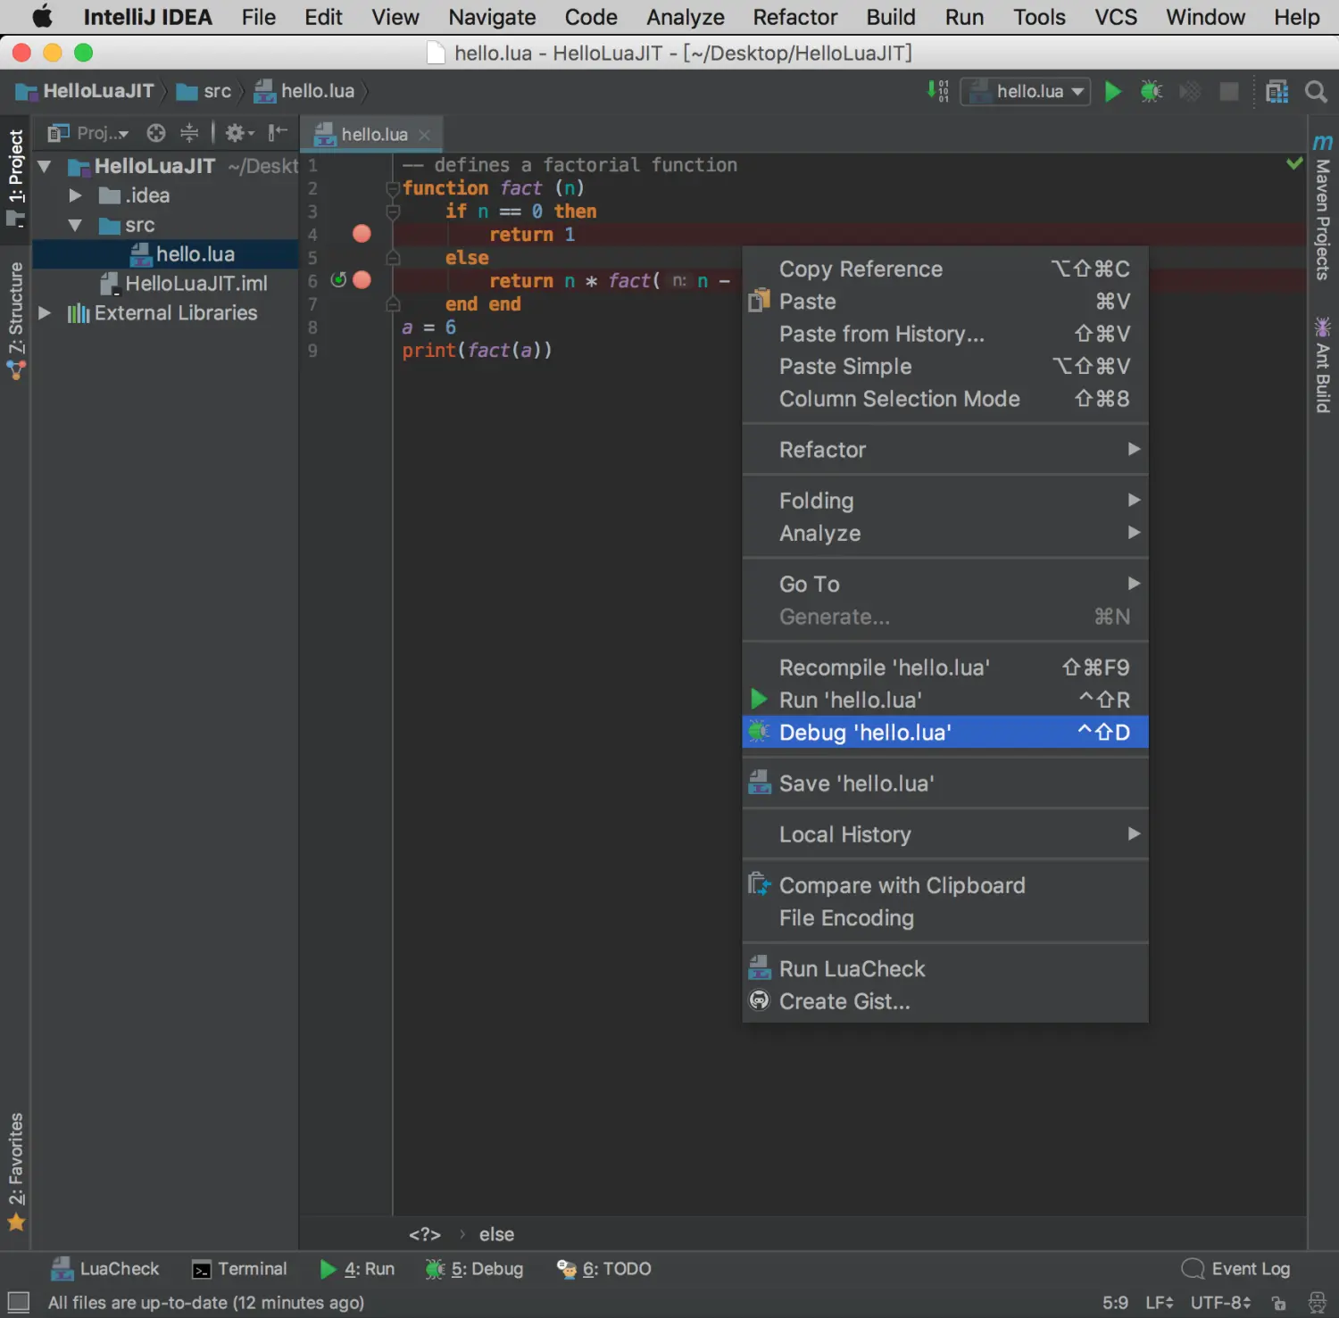Image resolution: width=1339 pixels, height=1318 pixels.
Task: Click the Hide Project panel icon
Action: pyautogui.click(x=278, y=133)
